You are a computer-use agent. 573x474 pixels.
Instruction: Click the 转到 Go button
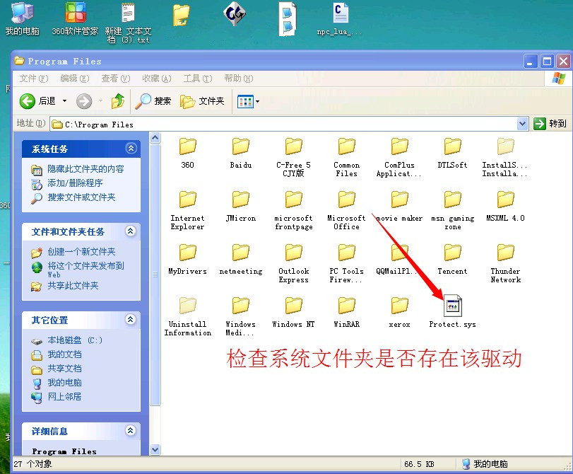(x=550, y=124)
